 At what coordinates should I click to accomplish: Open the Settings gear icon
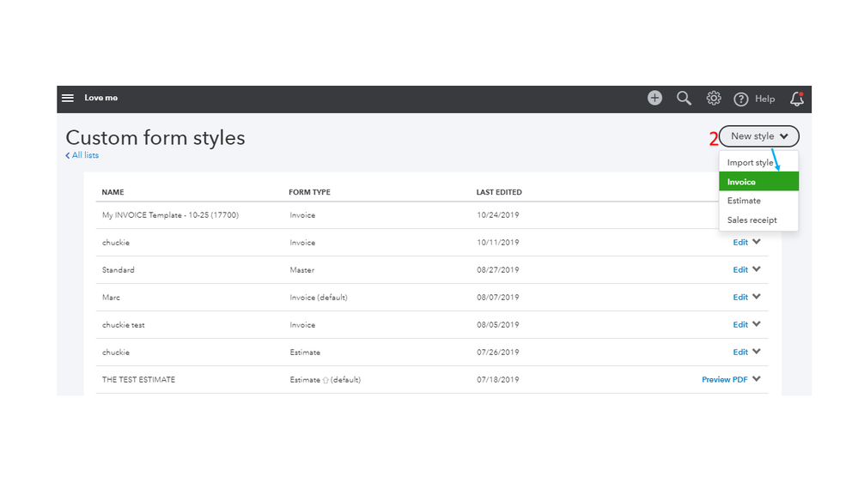pos(713,99)
